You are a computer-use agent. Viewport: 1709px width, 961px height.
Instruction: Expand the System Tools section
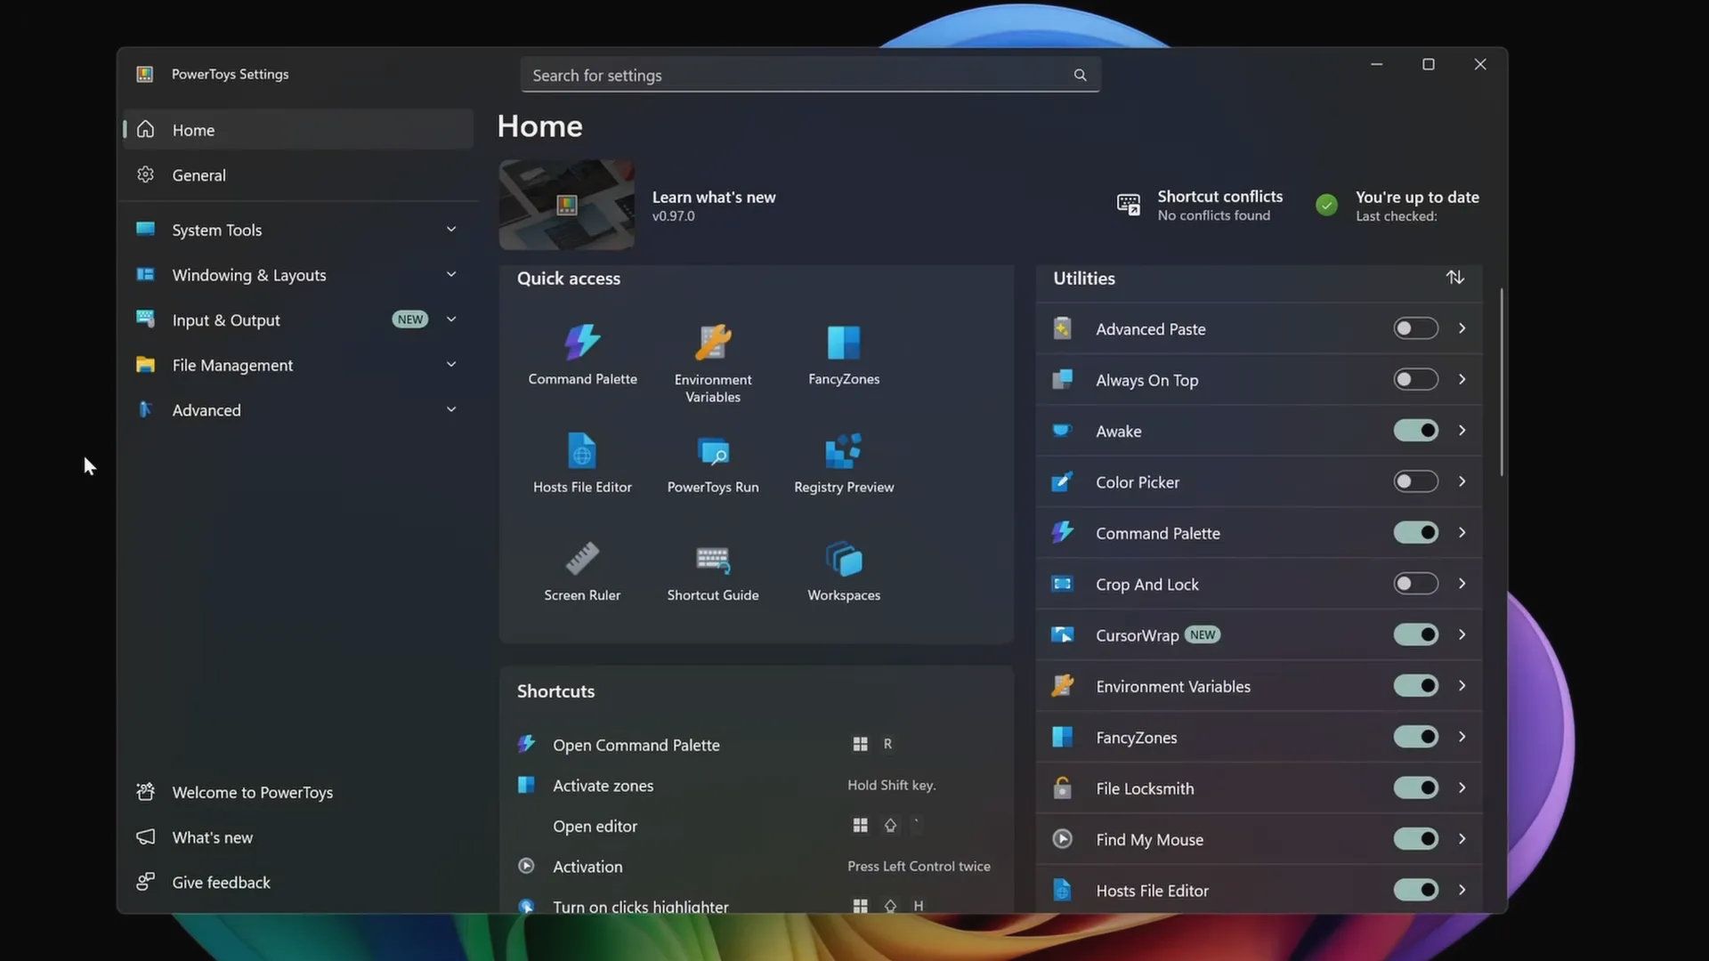coord(451,230)
